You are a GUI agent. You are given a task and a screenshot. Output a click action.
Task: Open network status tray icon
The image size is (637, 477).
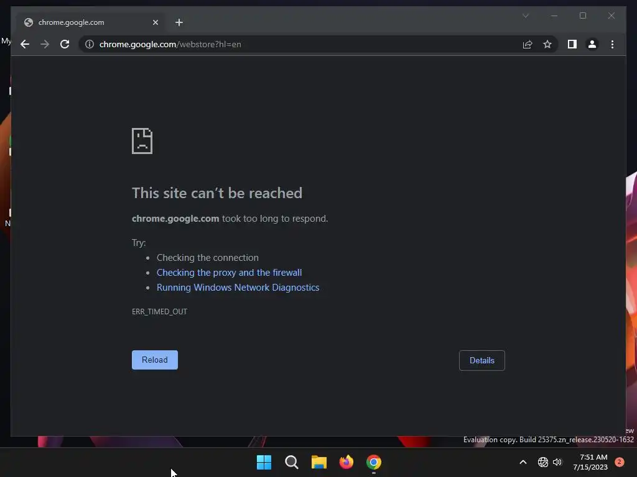[542, 462]
